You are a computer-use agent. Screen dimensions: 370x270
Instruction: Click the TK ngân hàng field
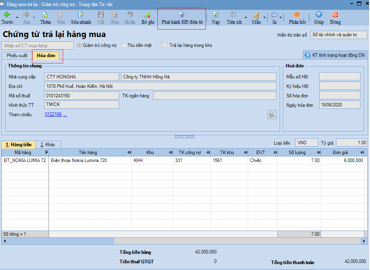pyautogui.click(x=215, y=95)
